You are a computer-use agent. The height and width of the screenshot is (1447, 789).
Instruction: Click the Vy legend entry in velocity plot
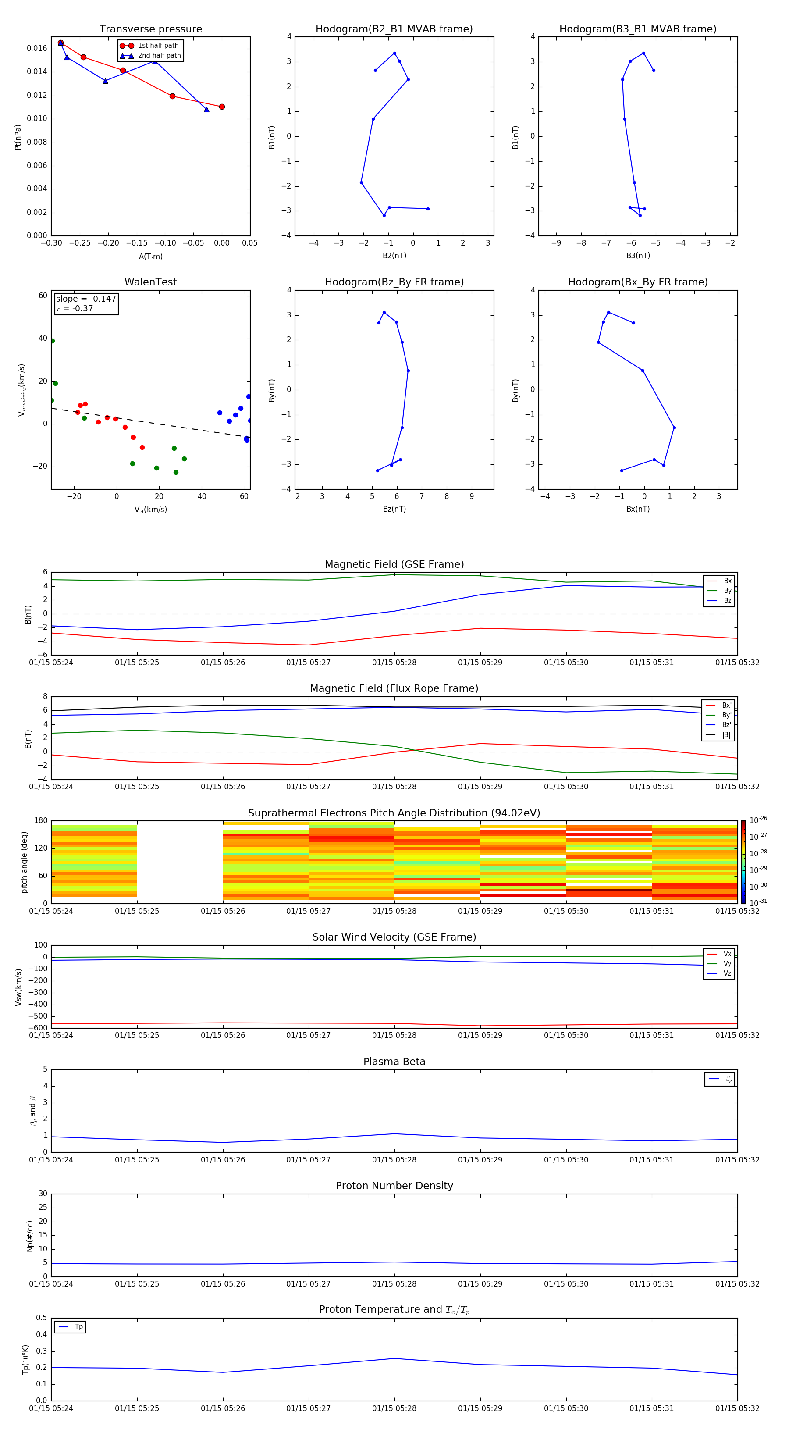pos(719,964)
